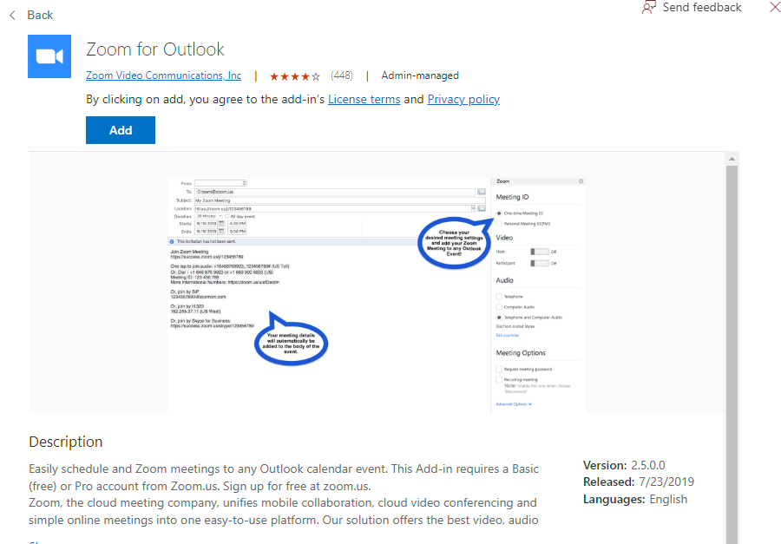781x544 pixels.
Task: Click the Send feedback person icon
Action: 648,7
